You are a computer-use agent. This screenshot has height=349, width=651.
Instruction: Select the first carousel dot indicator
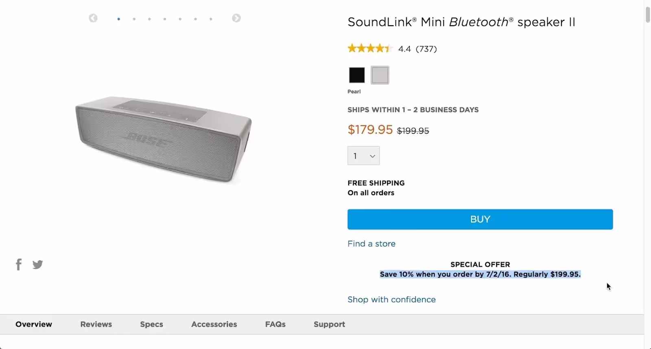point(118,19)
